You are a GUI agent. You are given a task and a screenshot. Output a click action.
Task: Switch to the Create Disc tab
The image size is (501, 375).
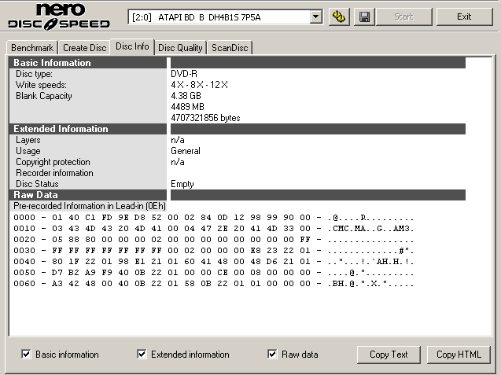(85, 48)
